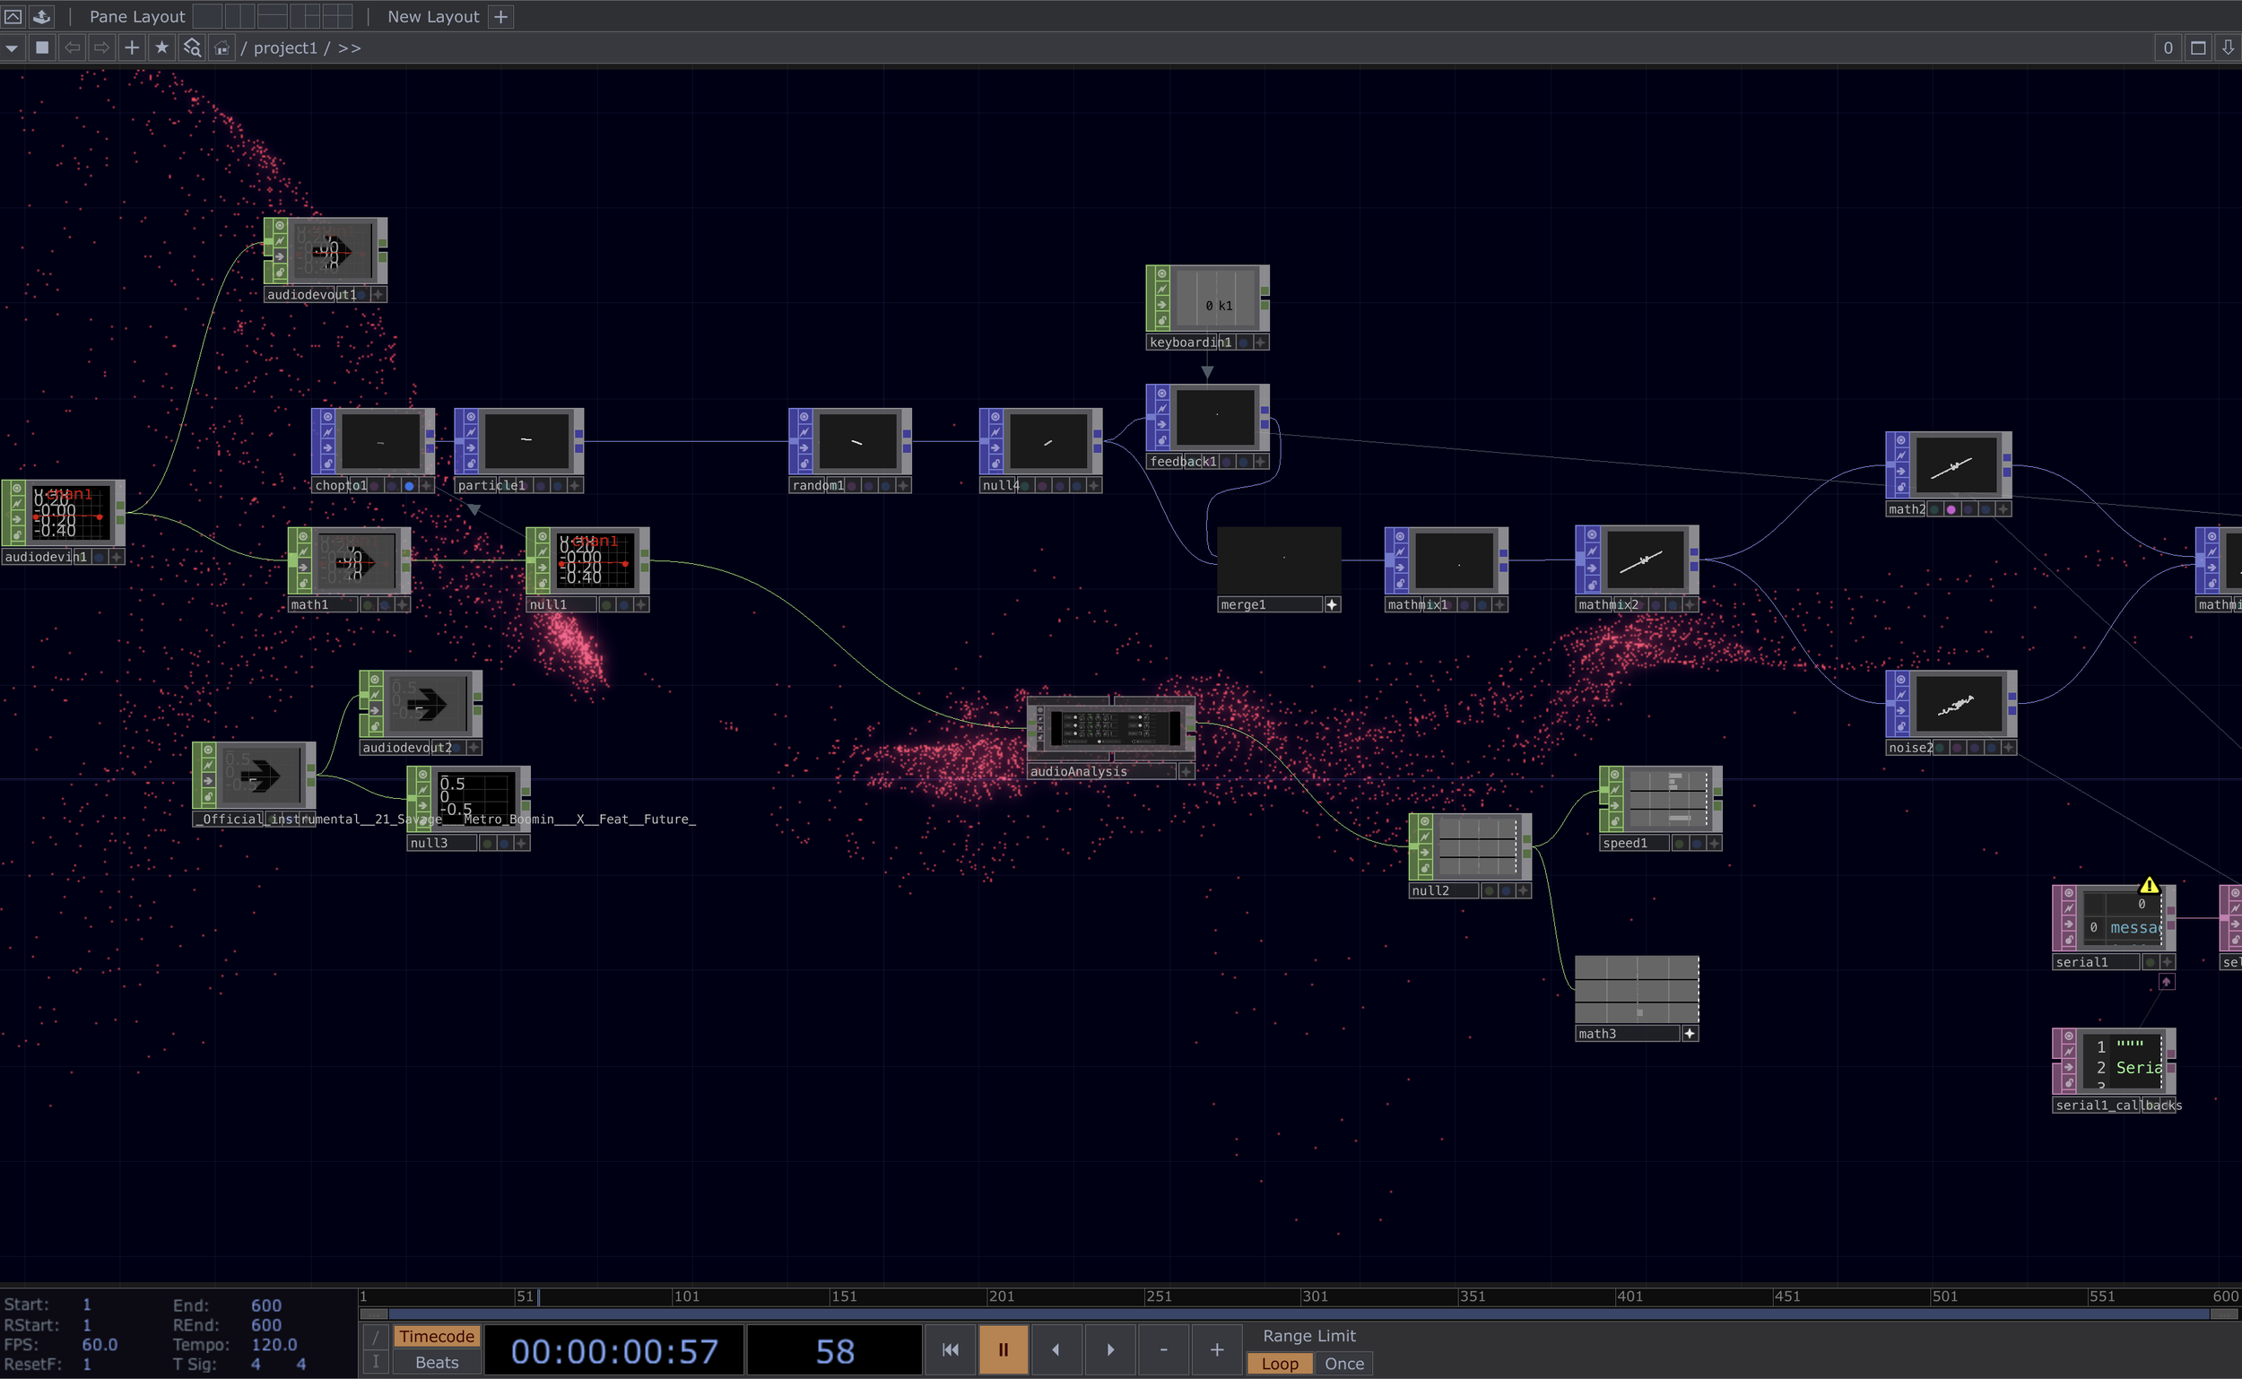
Task: Pause playback with the orange pause button
Action: coord(1003,1349)
